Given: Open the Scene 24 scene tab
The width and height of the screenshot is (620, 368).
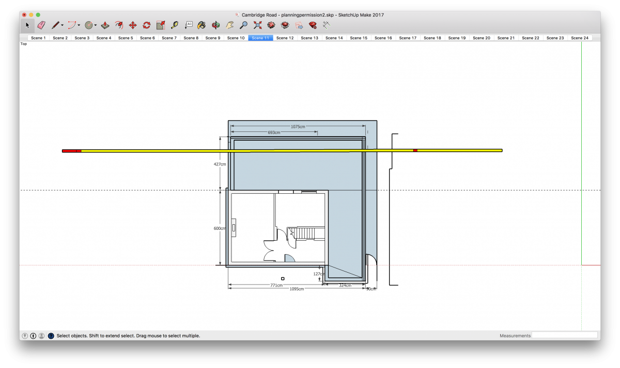Looking at the screenshot, I should tap(579, 37).
